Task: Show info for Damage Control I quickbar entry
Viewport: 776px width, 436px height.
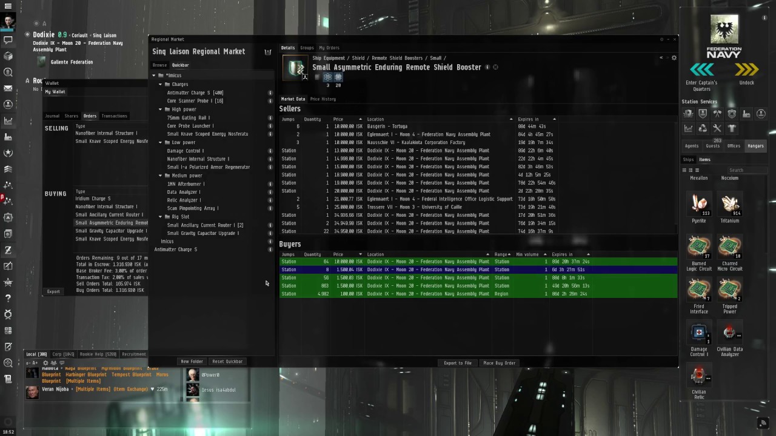Action: point(270,151)
